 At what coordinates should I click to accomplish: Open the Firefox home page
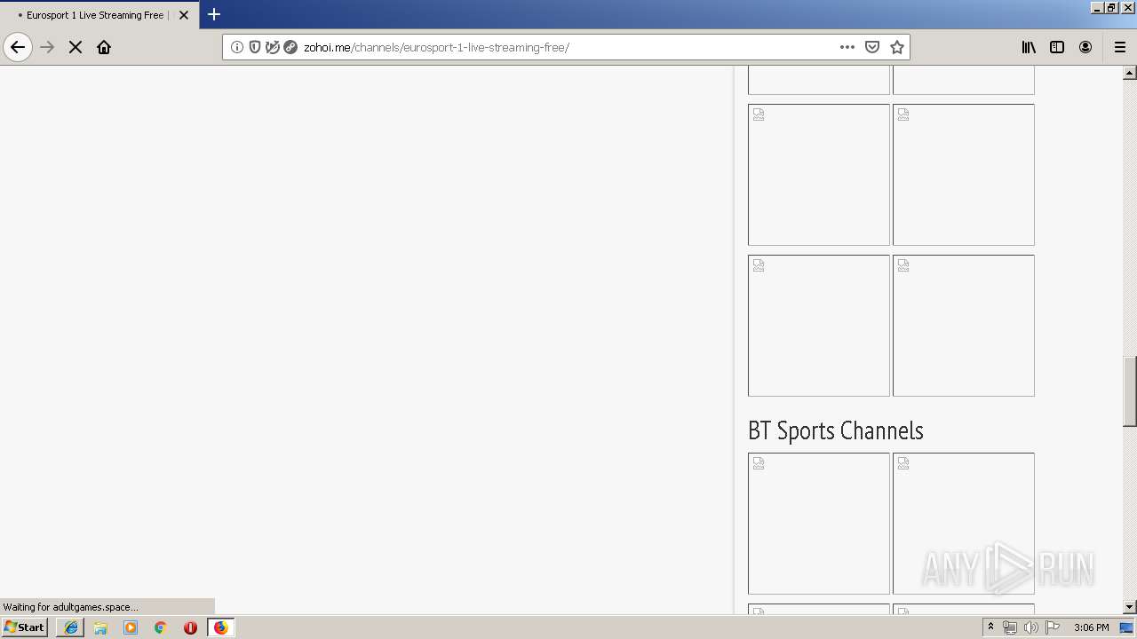point(104,47)
